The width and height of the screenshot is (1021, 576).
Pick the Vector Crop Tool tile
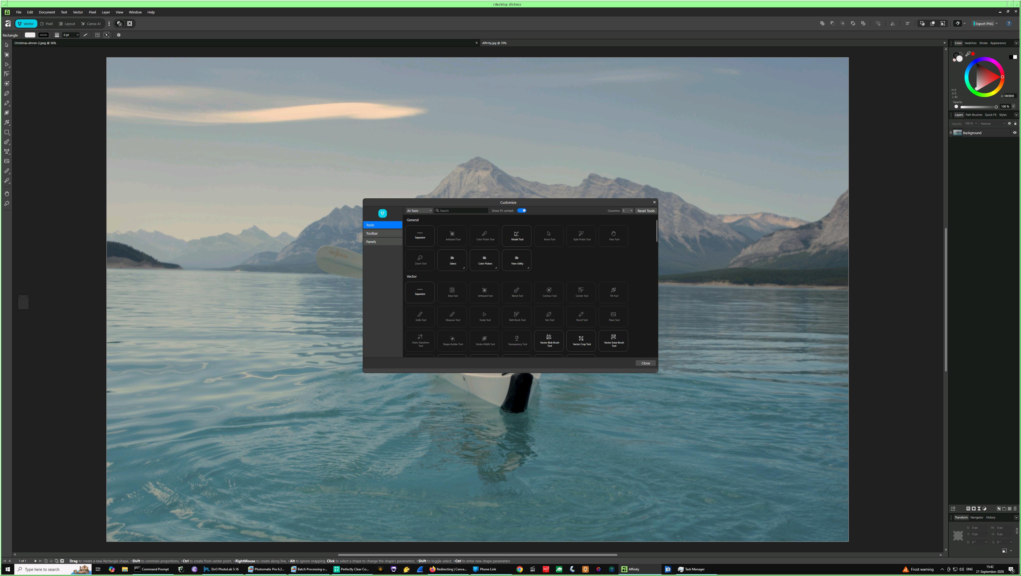pos(581,341)
